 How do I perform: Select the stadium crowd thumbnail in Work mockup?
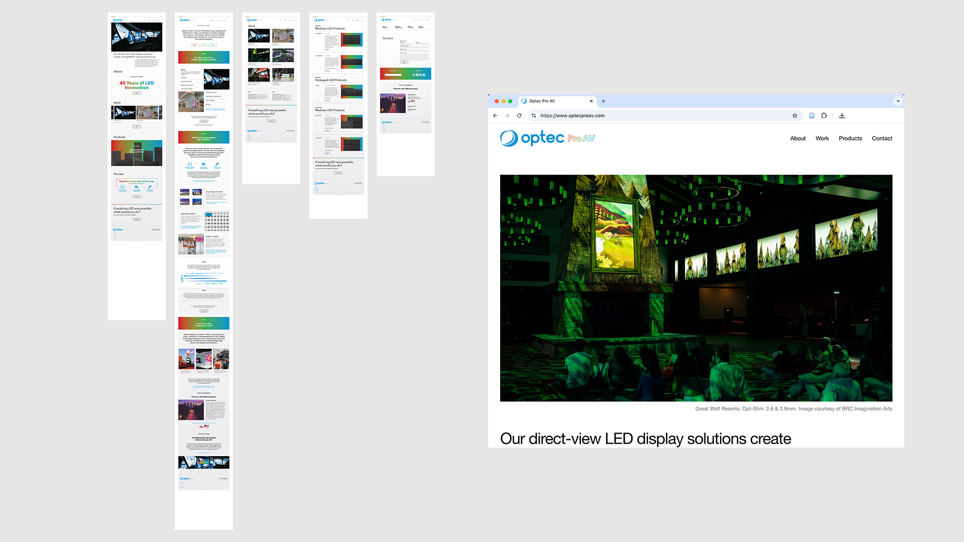(283, 55)
